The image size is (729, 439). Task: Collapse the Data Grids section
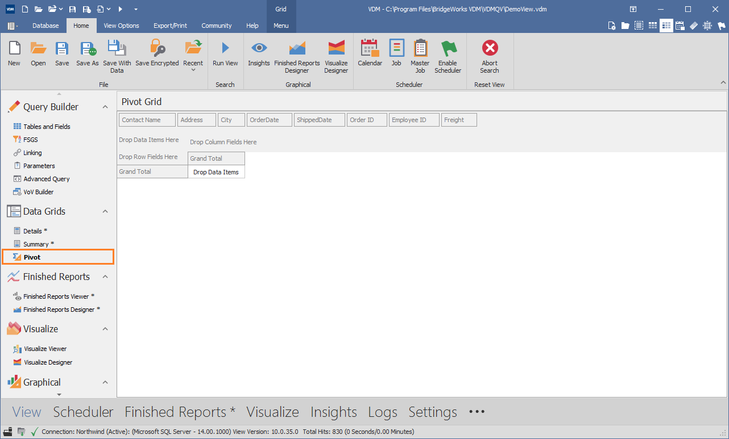(105, 211)
